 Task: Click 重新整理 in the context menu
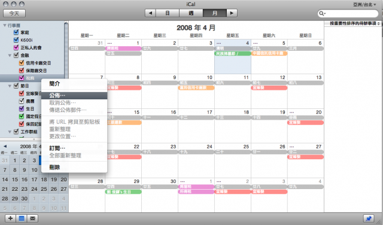(74, 129)
